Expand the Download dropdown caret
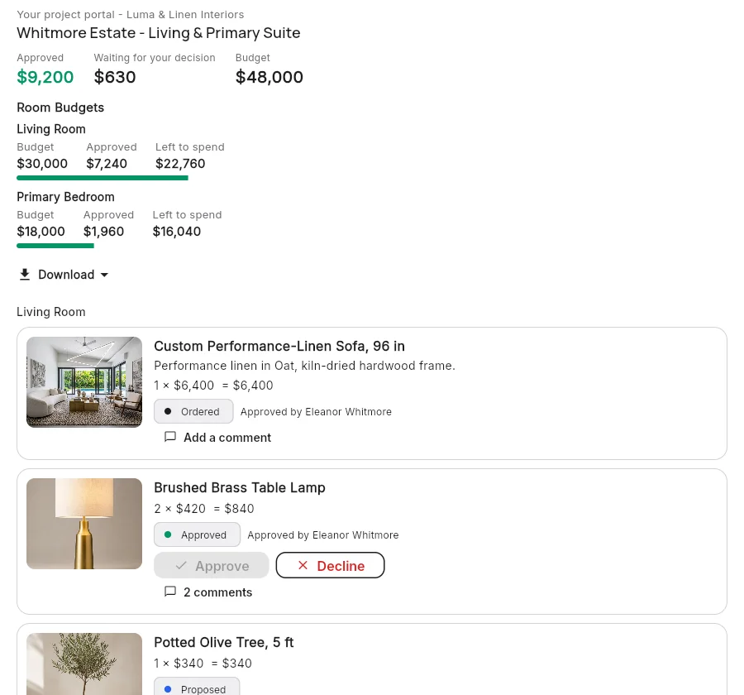This screenshot has height=695, width=744. click(x=104, y=275)
